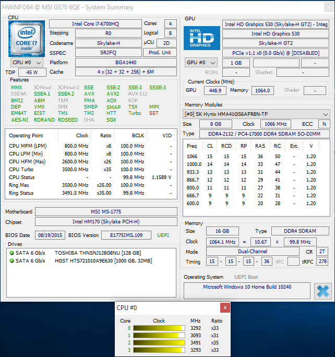The image size is (335, 357).
Task: Click the AVX-512 greyed feature flag
Action: click(138, 94)
